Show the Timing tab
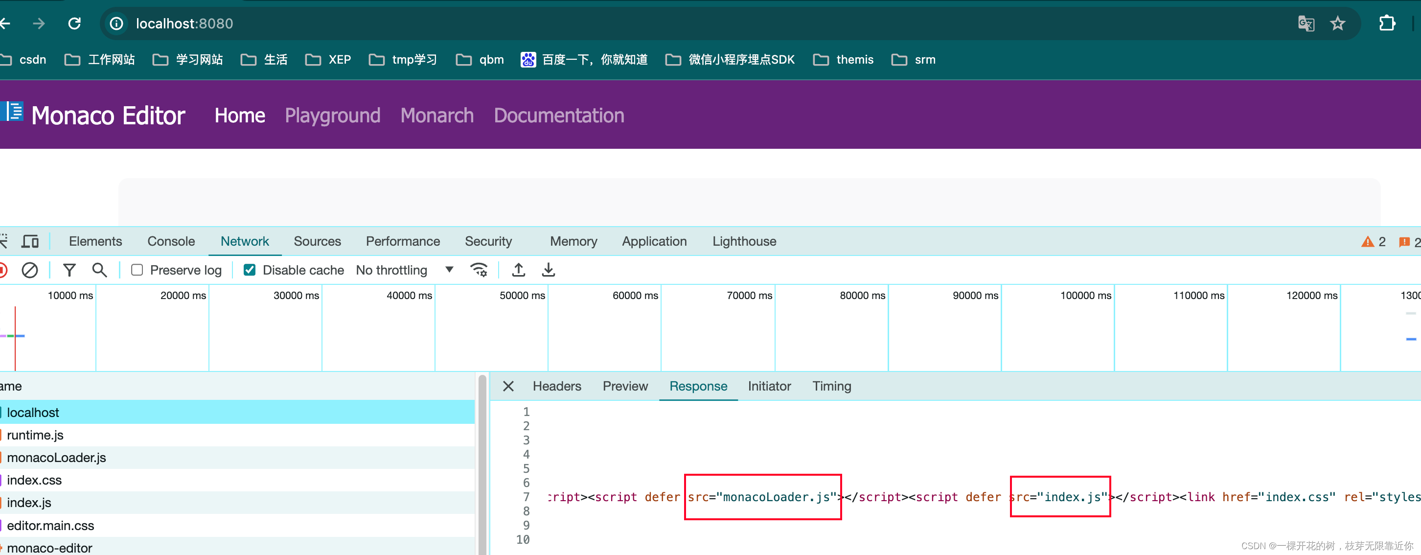This screenshot has height=555, width=1421. pos(831,386)
